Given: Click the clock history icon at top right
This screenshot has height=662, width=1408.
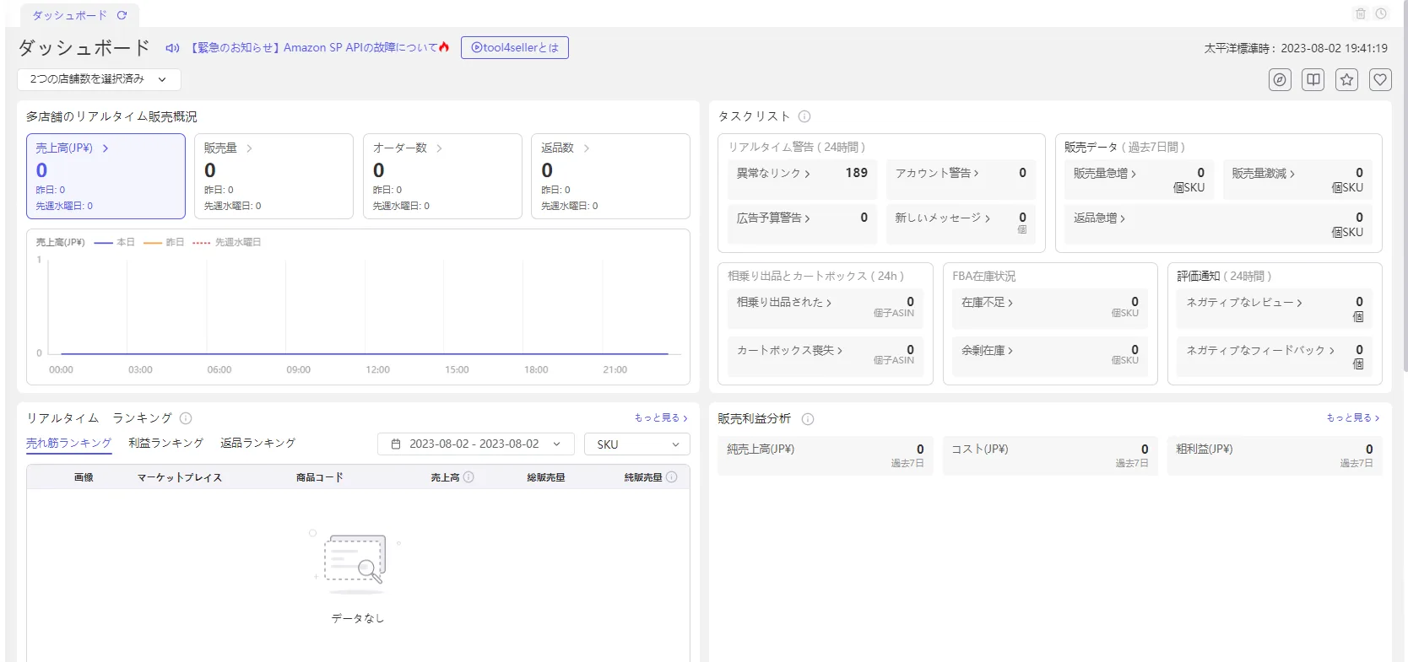Looking at the screenshot, I should coord(1381,13).
